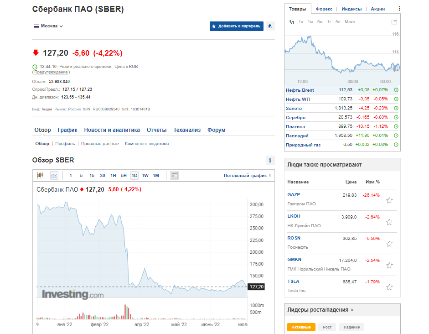Star TSLA in the watched stocks list
The width and height of the screenshot is (429, 334).
[389, 287]
